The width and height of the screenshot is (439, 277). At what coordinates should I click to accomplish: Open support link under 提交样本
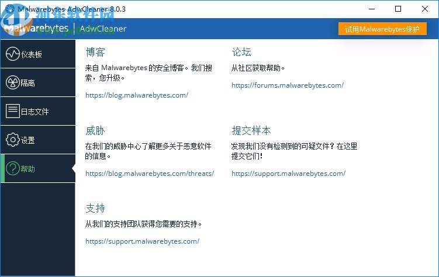pyautogui.click(x=288, y=174)
